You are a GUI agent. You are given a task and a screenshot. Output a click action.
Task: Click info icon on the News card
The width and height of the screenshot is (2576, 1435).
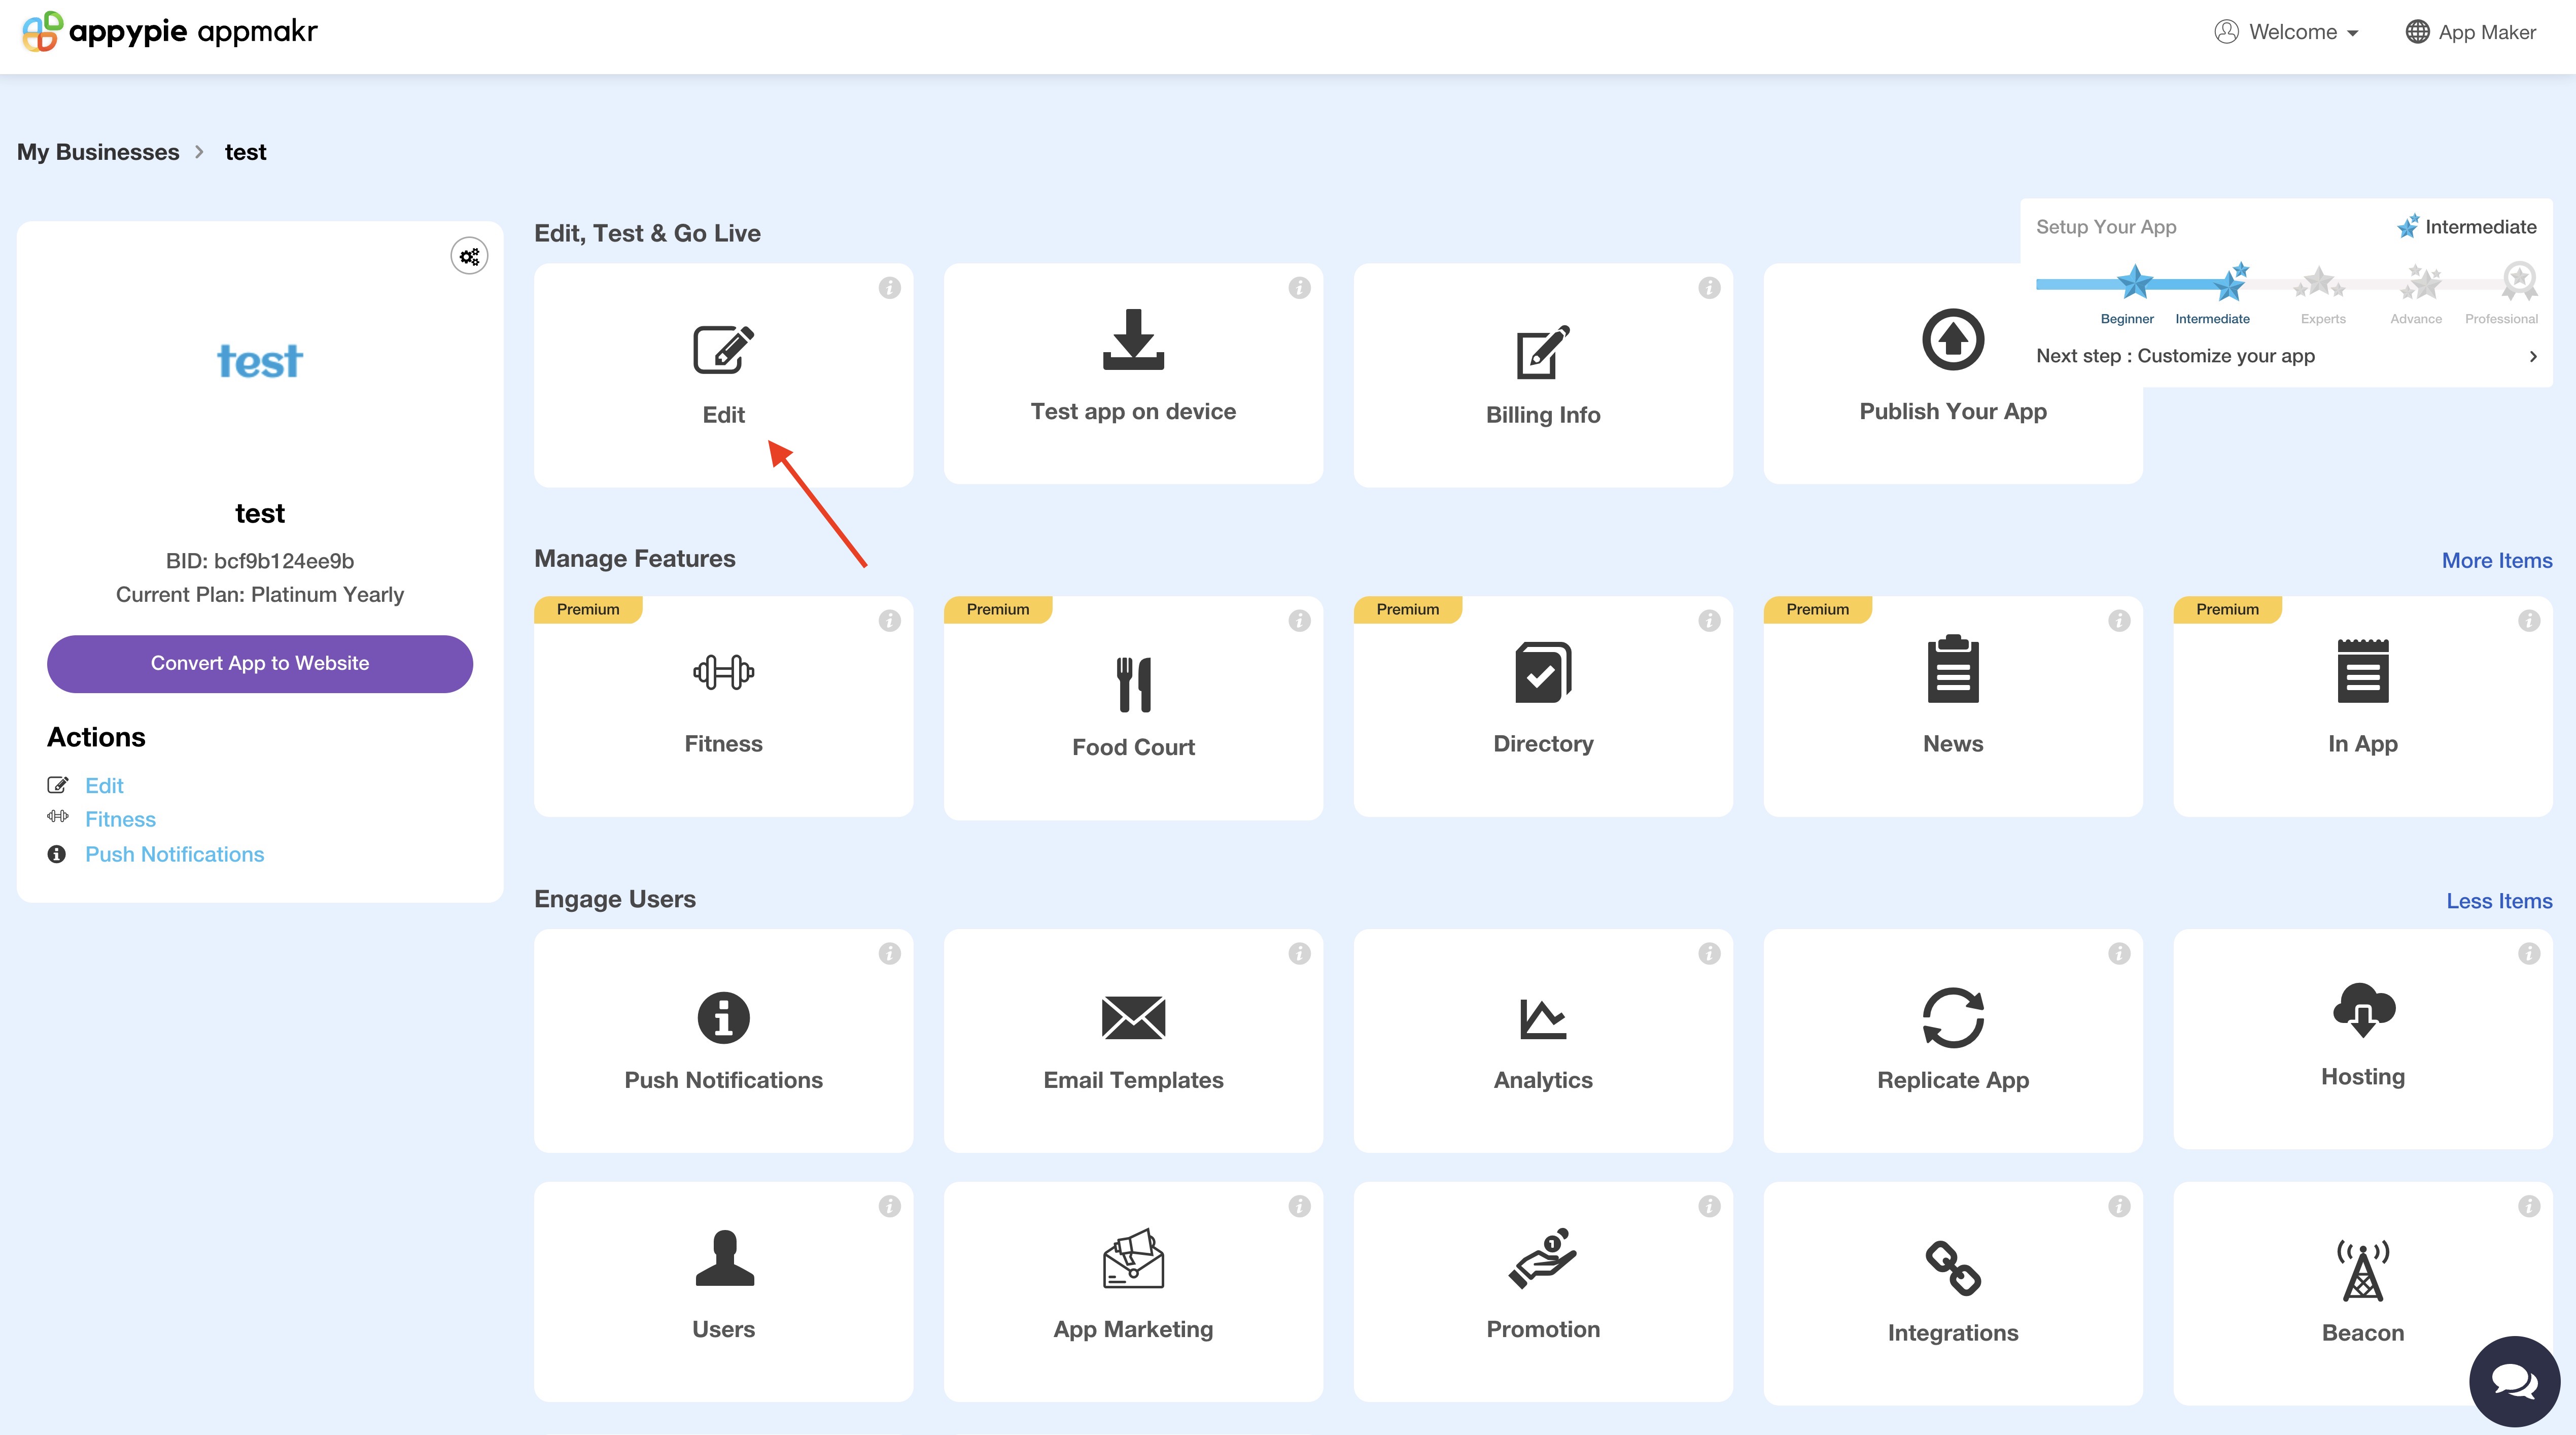coord(2119,621)
